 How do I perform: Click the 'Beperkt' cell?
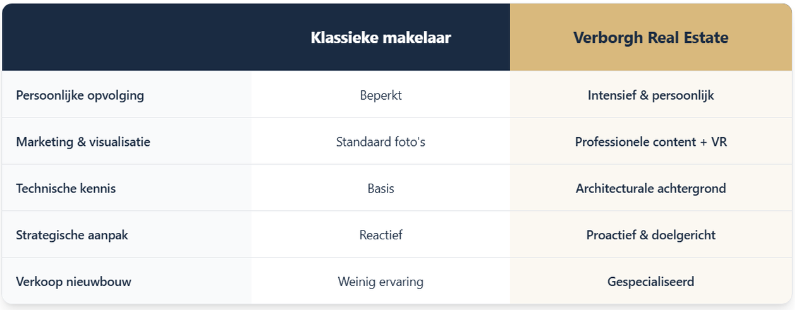click(381, 95)
